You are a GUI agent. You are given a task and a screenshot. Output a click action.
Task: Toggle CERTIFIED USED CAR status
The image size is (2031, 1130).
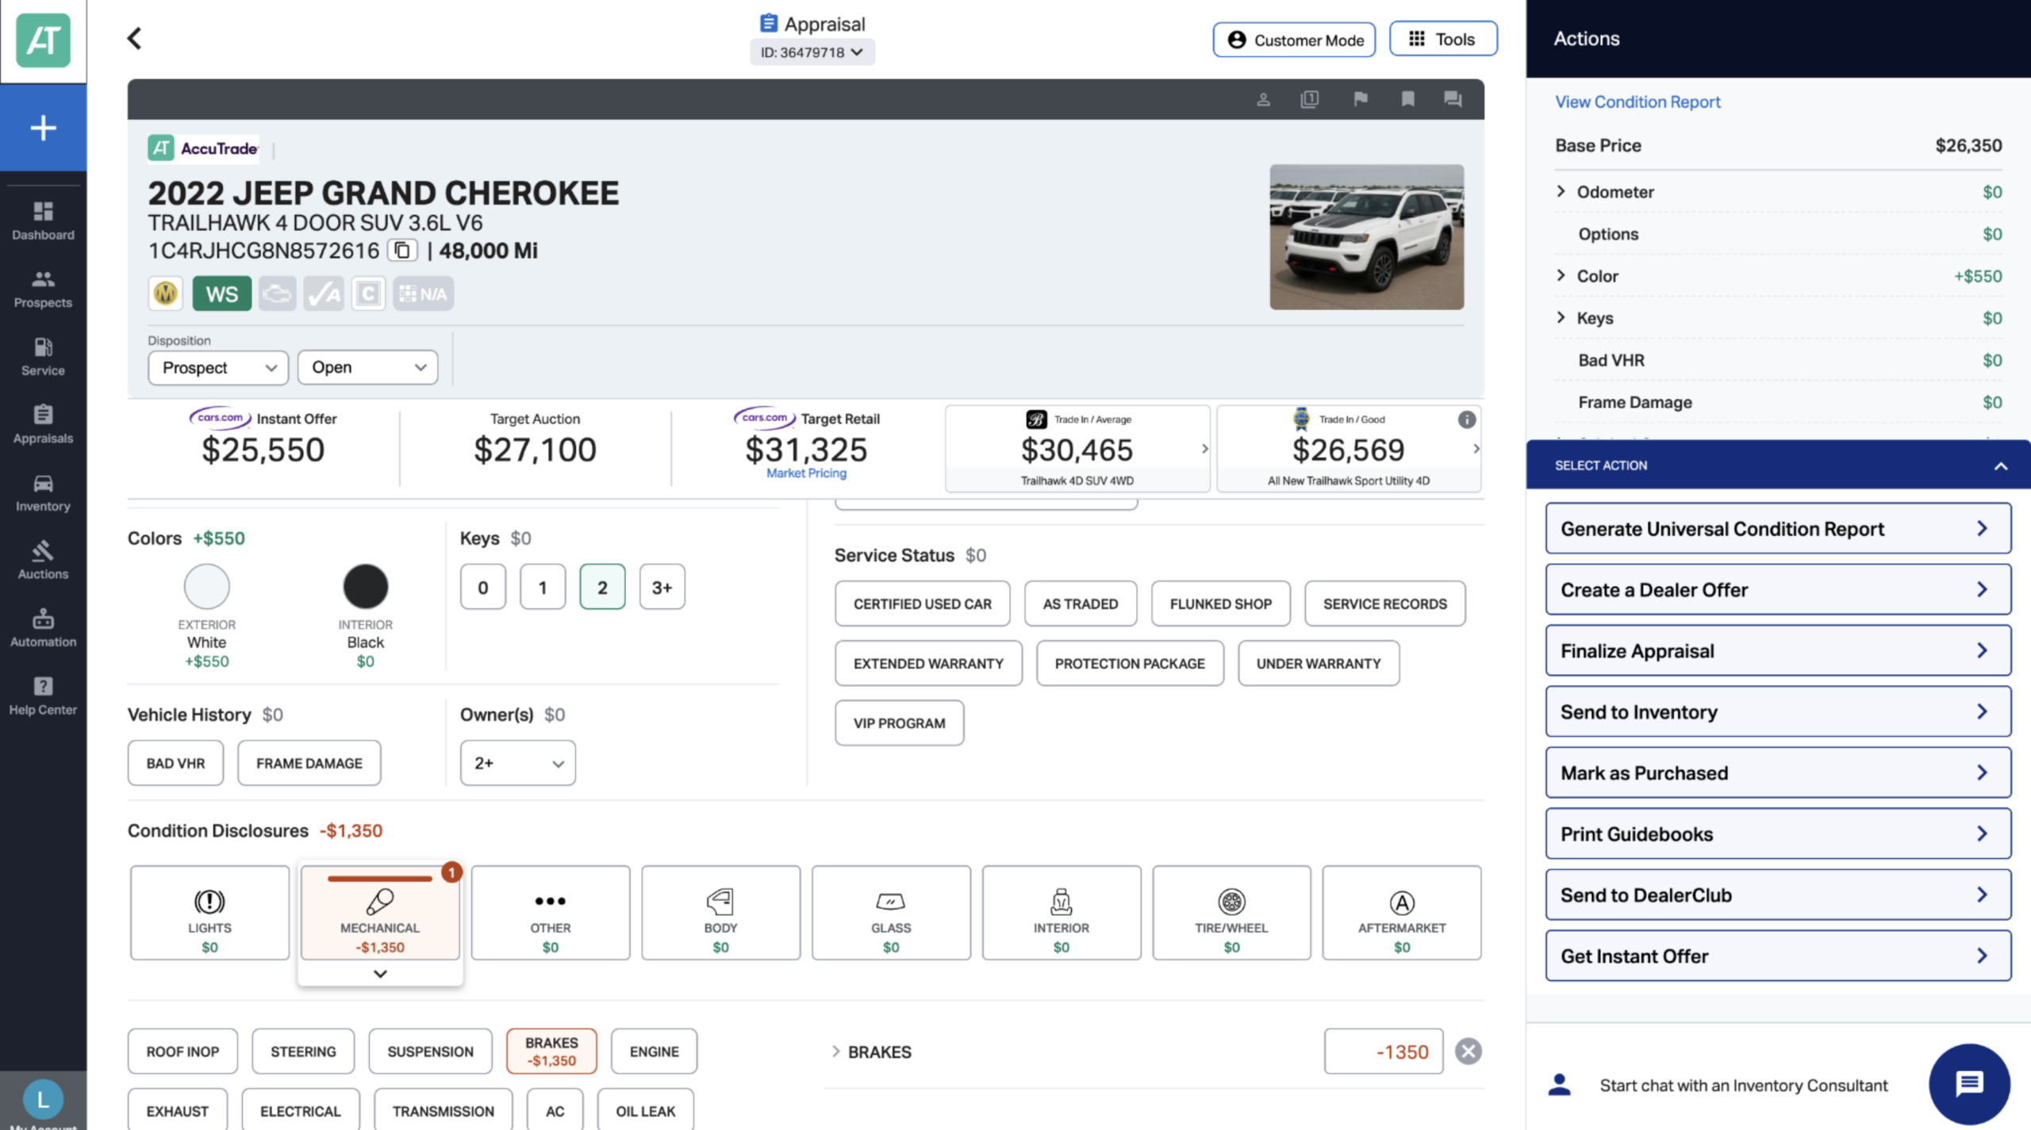pyautogui.click(x=923, y=603)
